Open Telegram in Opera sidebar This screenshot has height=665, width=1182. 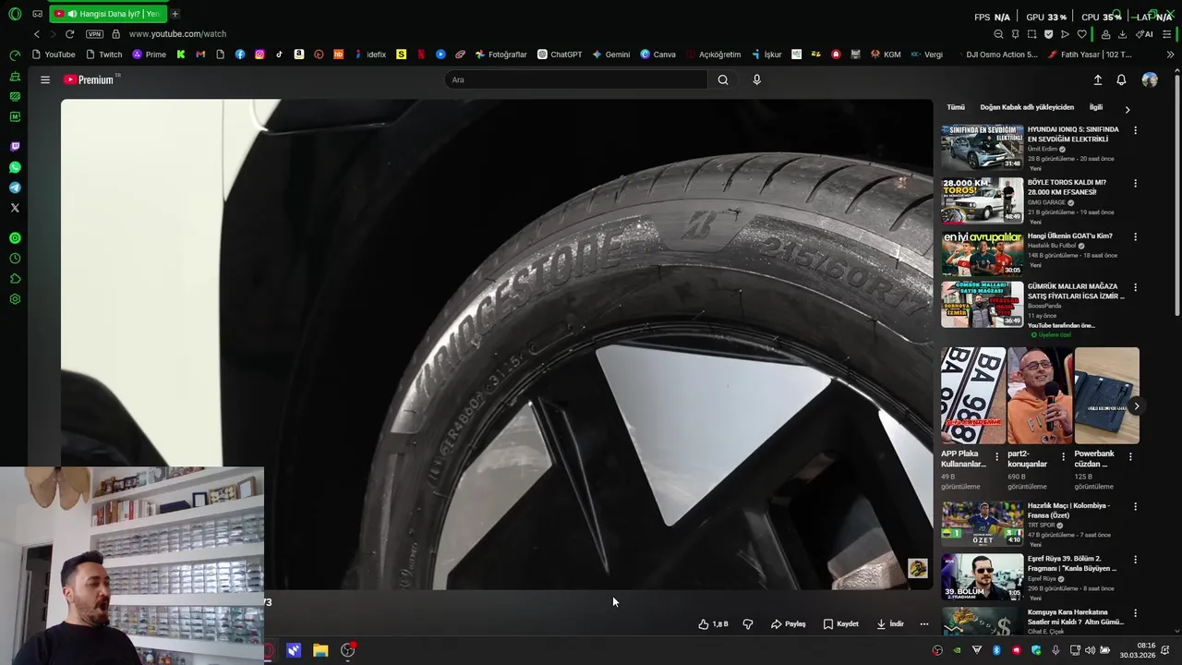[15, 187]
